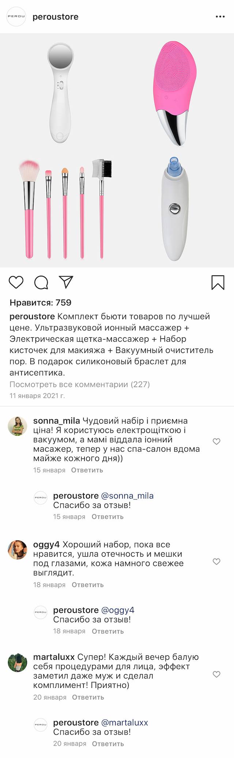Open peroustore profile picture in header

16,17
